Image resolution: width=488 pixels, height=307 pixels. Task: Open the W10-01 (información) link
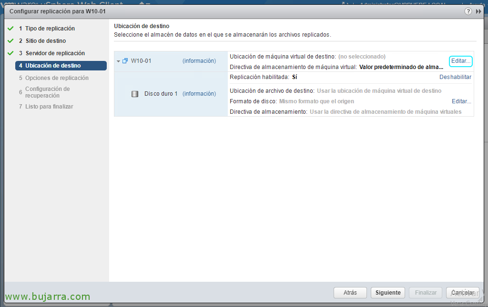199,61
